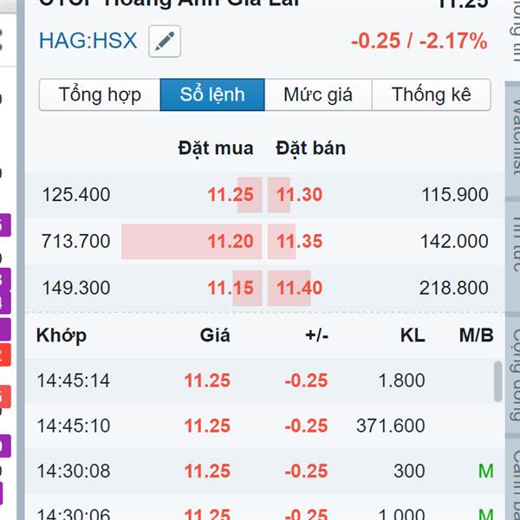Pick the 11.25 bid price
520x520 pixels.
(231, 195)
